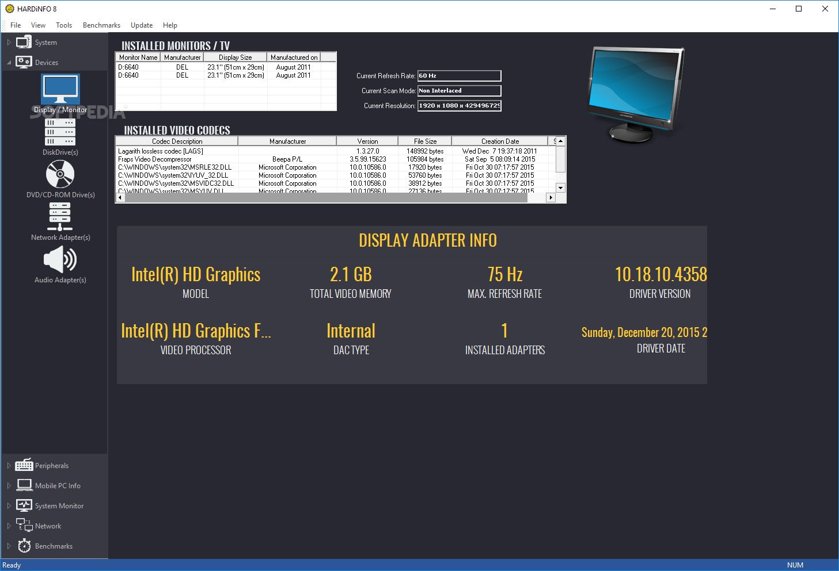The height and width of the screenshot is (571, 839).
Task: Click the 75 Hz max refresh rate value
Action: 505,274
